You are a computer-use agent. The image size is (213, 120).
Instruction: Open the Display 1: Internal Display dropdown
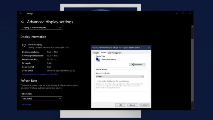pyautogui.click(x=41, y=27)
